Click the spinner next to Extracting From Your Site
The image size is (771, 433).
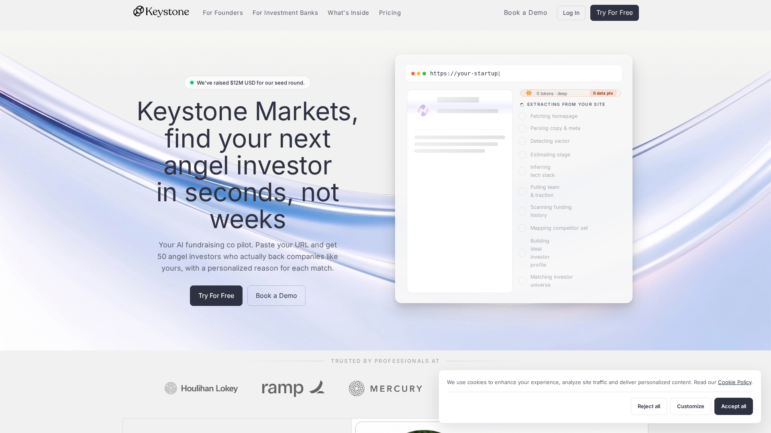pyautogui.click(x=522, y=105)
